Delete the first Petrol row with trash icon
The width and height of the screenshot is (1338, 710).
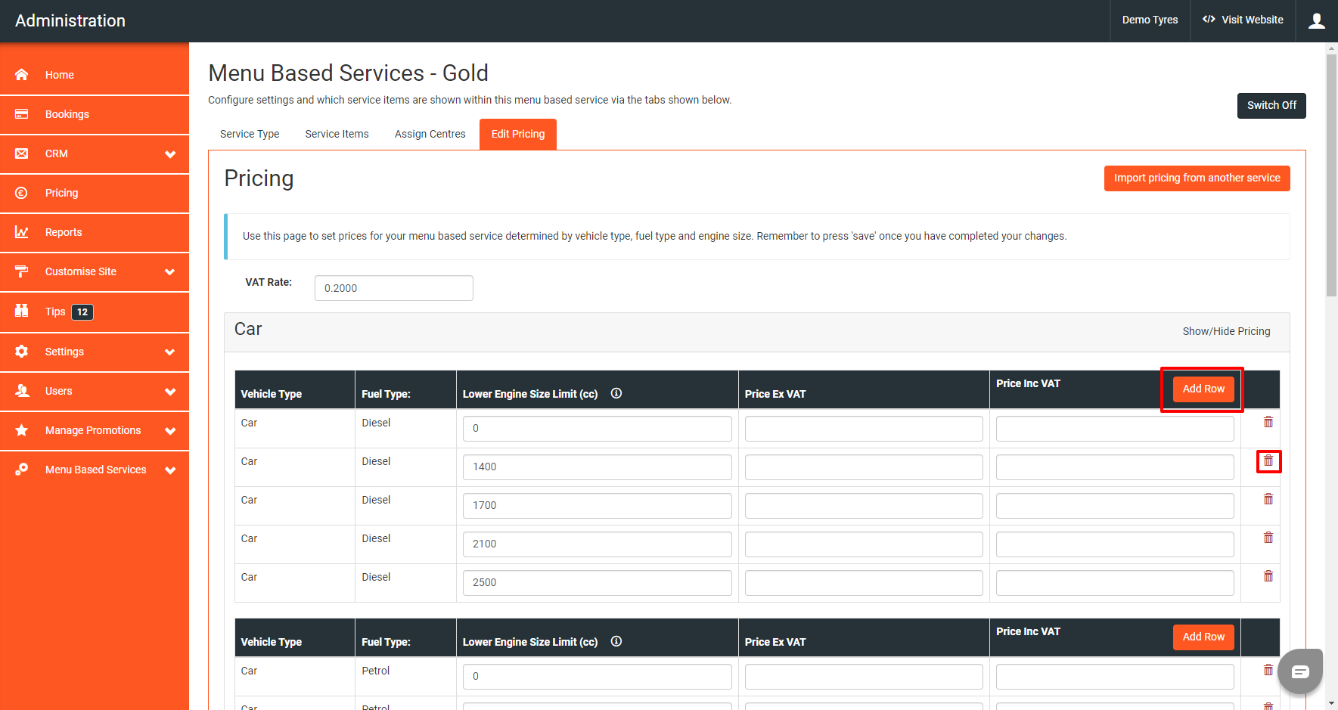tap(1268, 670)
